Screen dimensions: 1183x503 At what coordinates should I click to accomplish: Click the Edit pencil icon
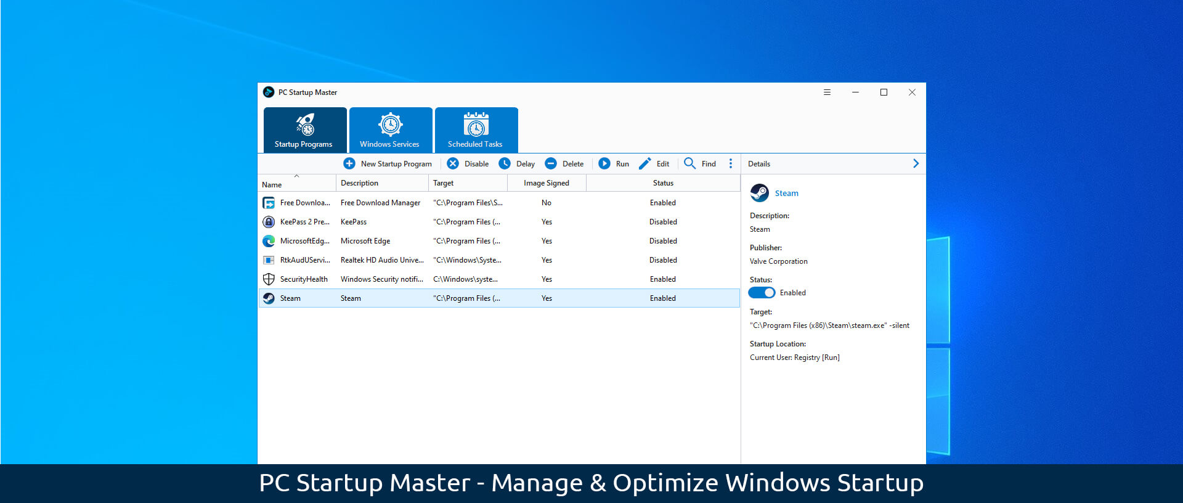(644, 163)
